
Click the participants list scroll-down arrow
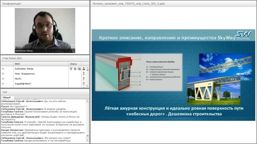pyautogui.click(x=88, y=86)
